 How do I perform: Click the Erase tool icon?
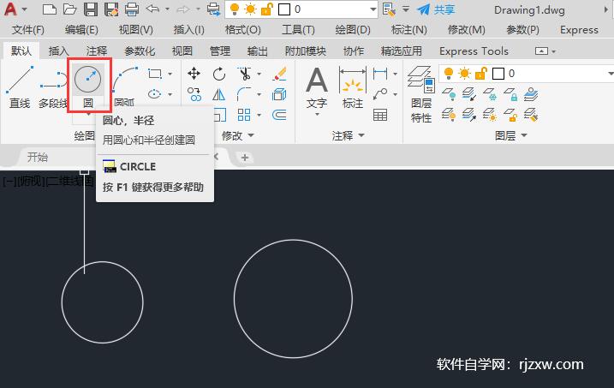point(279,74)
